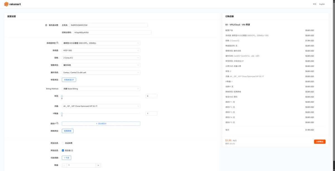Uncheck the 安全组 checkbox
Image resolution: width=335 pixels, height=171 pixels.
coord(63,150)
